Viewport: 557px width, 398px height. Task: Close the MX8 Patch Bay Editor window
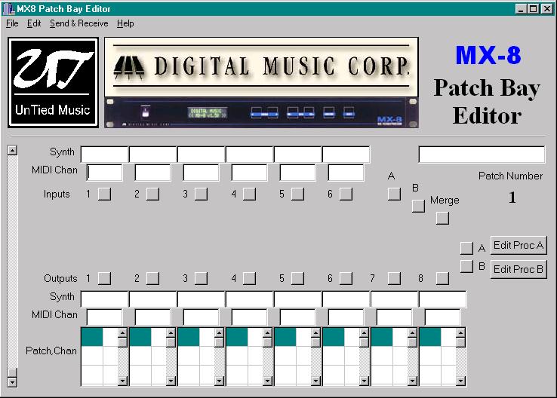(x=547, y=8)
